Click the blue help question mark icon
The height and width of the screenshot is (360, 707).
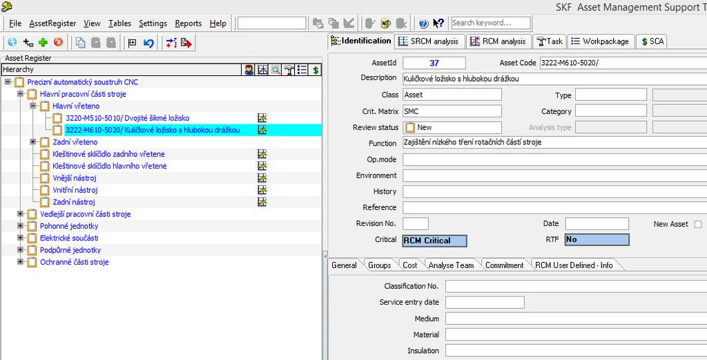423,23
